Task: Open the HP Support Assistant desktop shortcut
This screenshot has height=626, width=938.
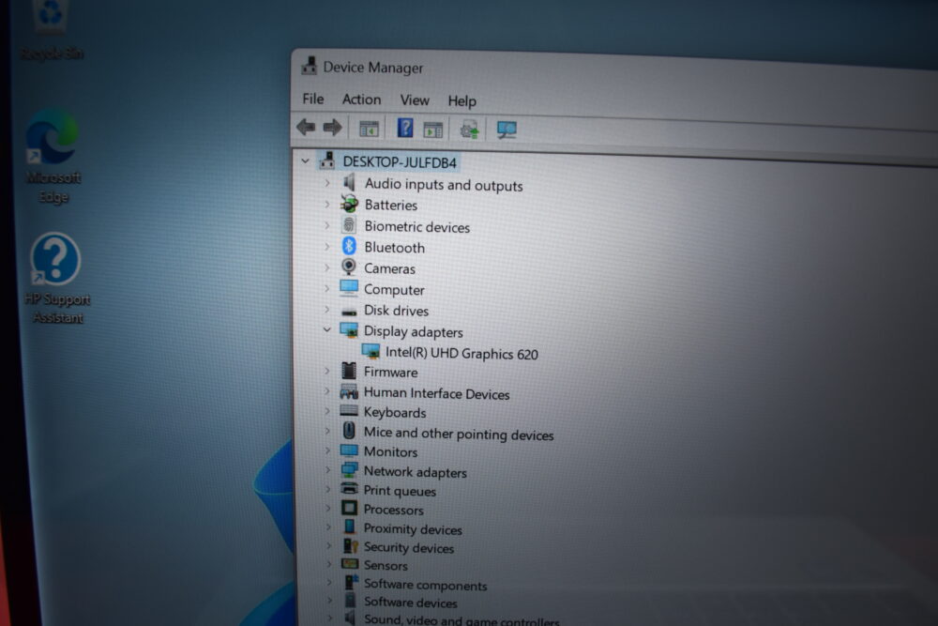Action: (55, 259)
